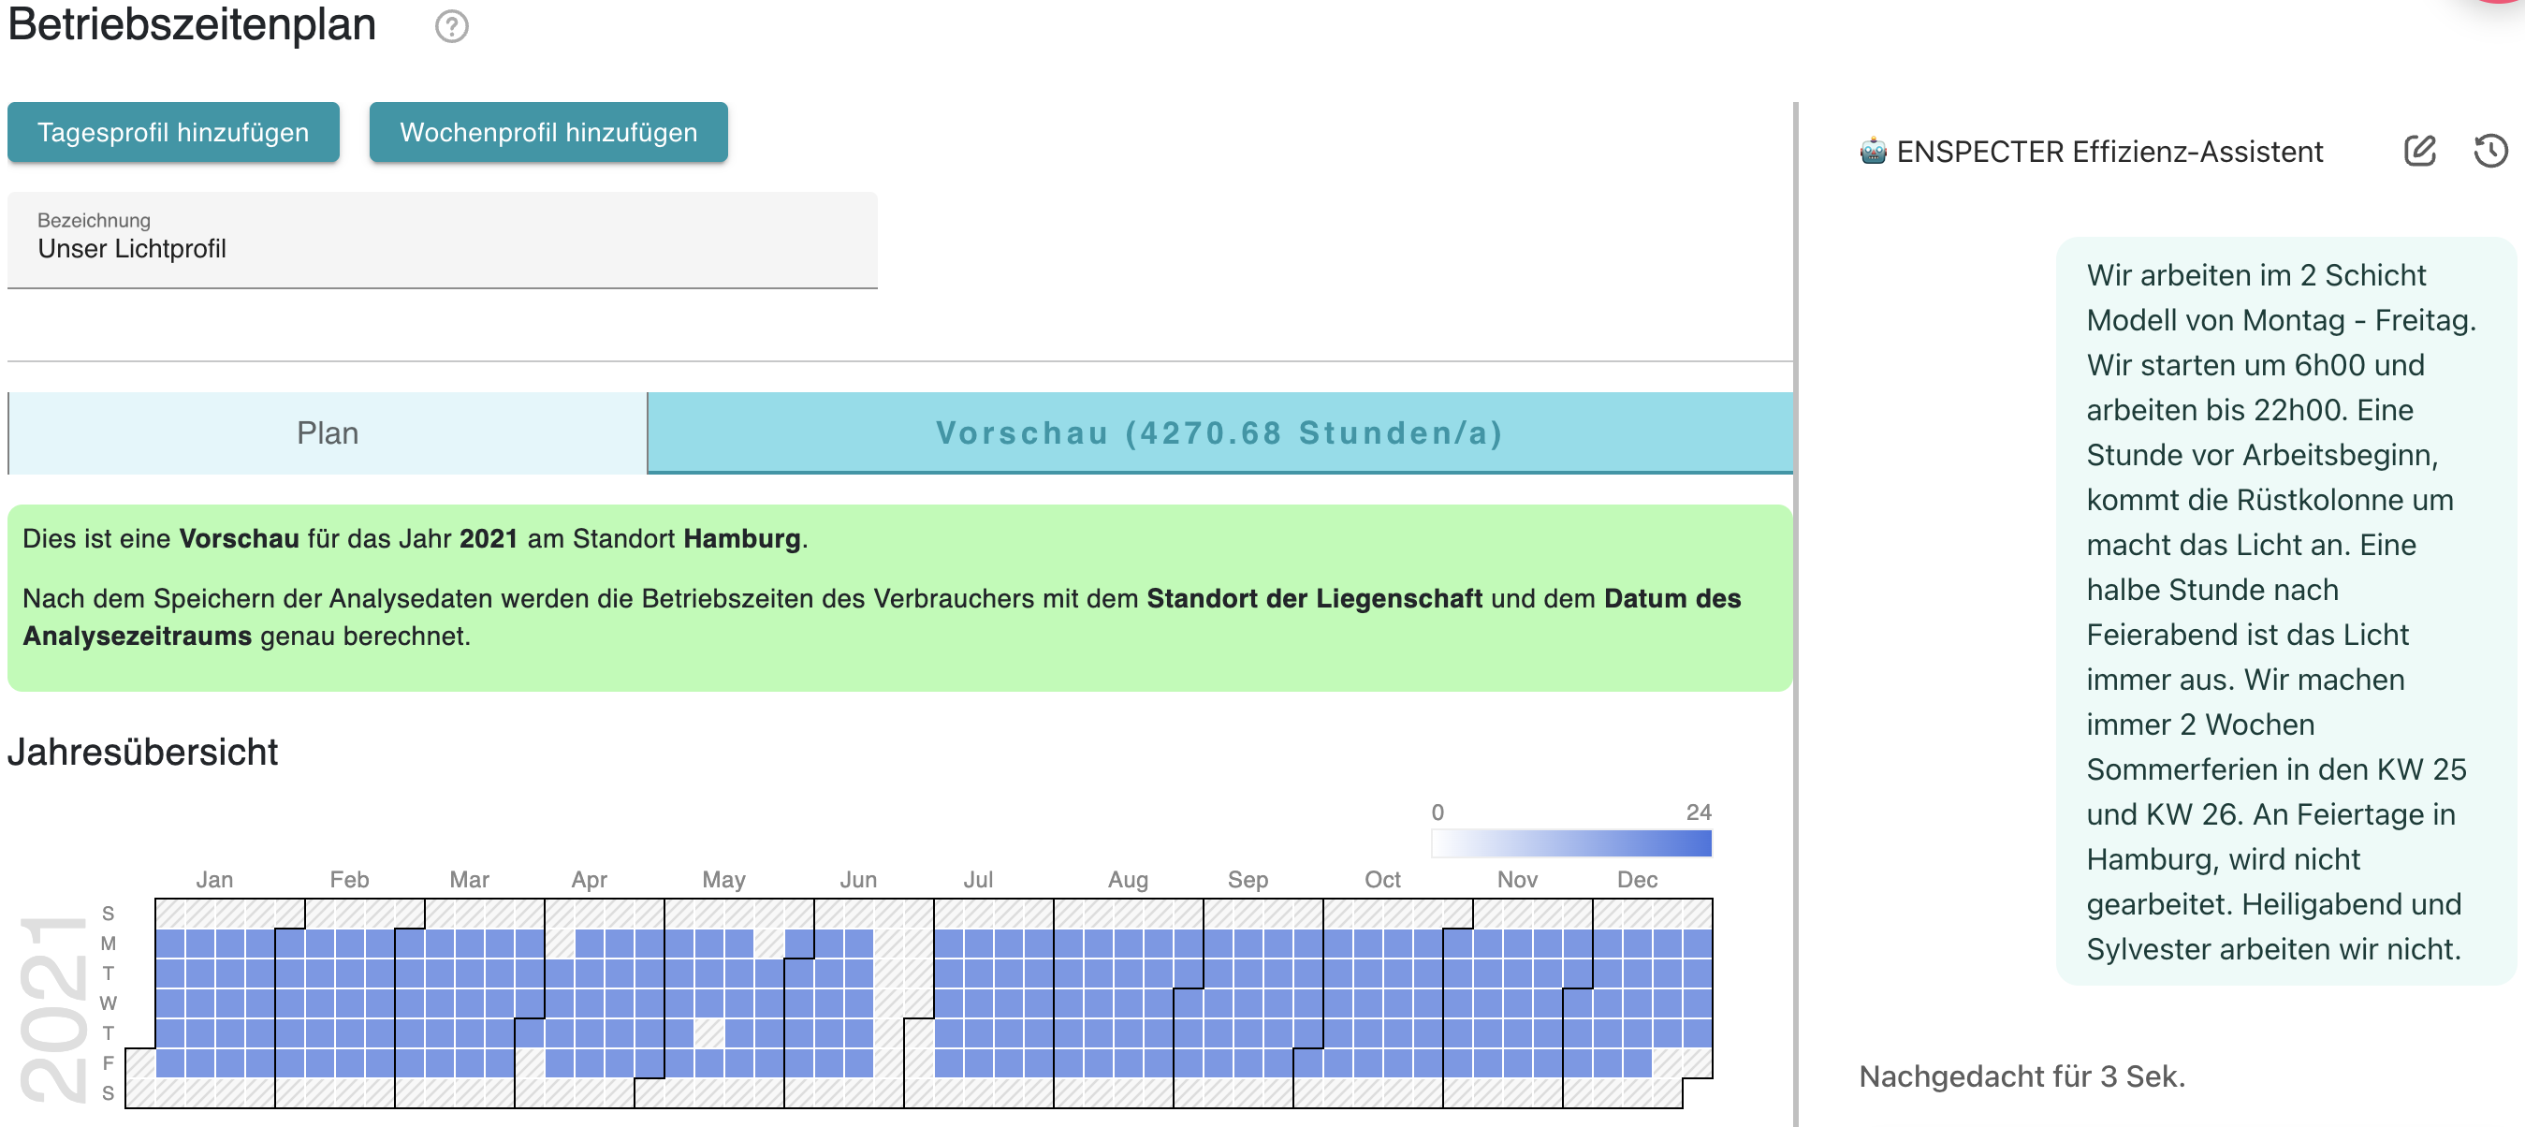Click the Mar month label in heatmap

click(469, 880)
